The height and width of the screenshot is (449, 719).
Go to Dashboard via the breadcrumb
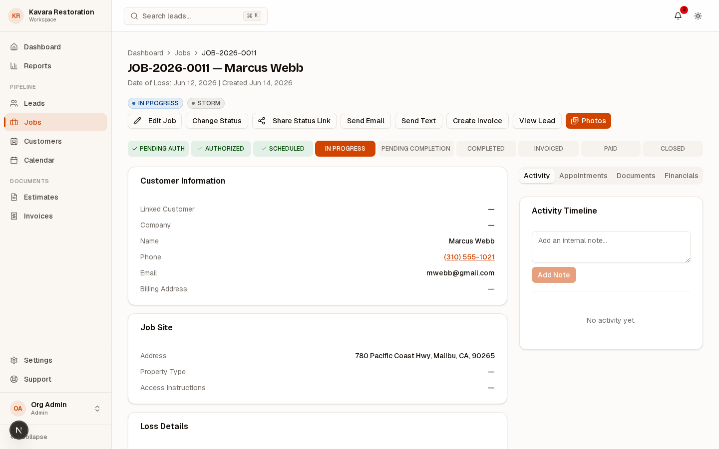tap(145, 53)
